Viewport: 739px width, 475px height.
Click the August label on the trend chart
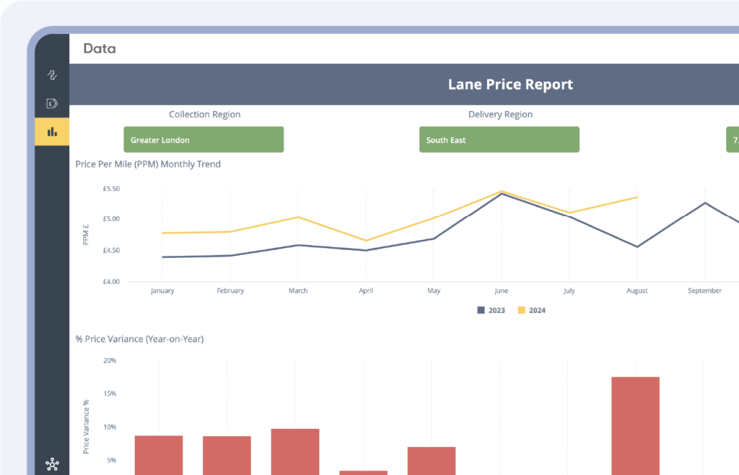coord(637,290)
